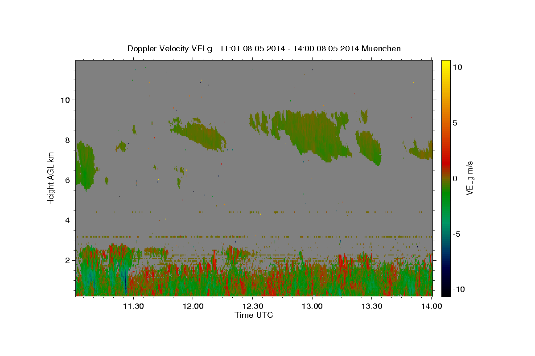The image size is (535, 356).
Task: Click the start time '11:01 08.05.2014' in title
Action: (251, 49)
